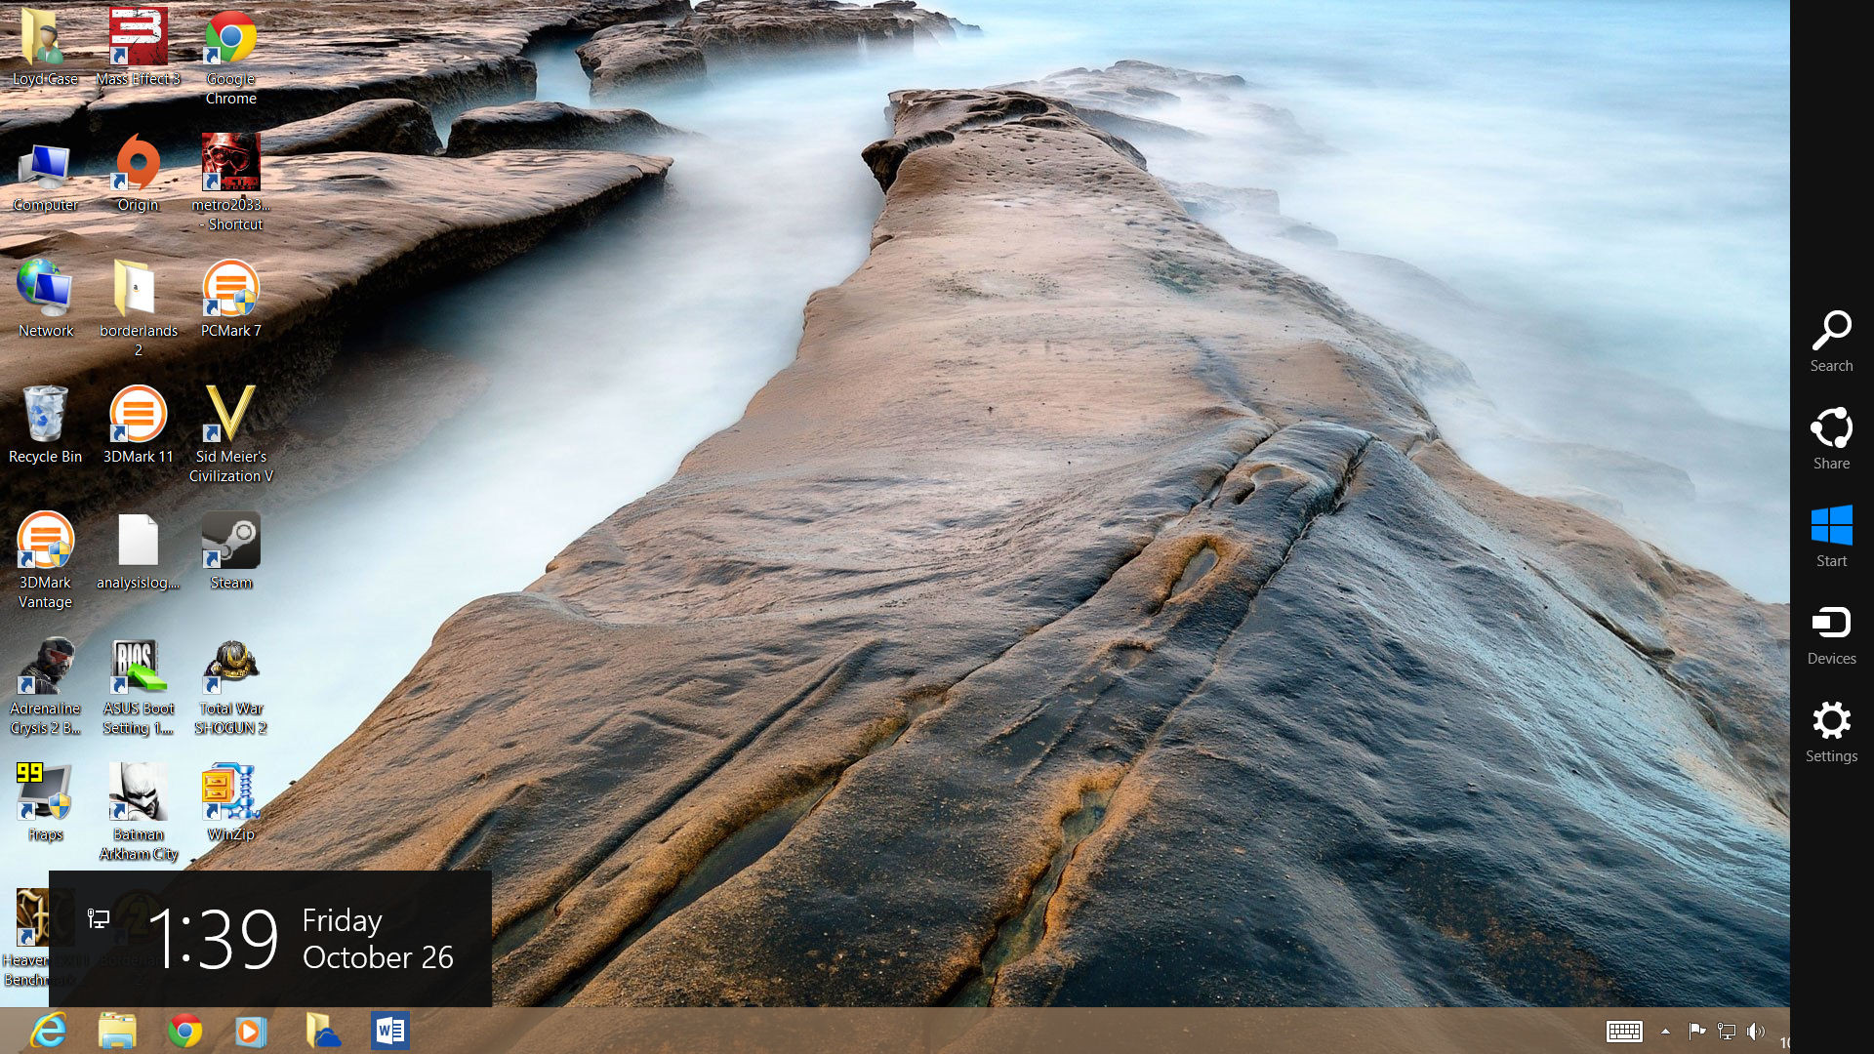Open the Action Center flag icon
Screen dimensions: 1874x1054
pyautogui.click(x=1696, y=1032)
